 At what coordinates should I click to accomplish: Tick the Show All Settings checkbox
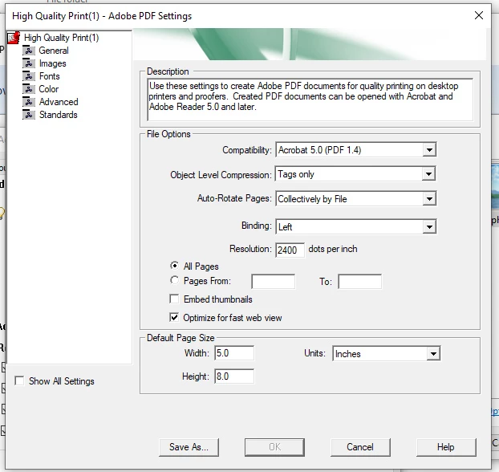(19, 381)
